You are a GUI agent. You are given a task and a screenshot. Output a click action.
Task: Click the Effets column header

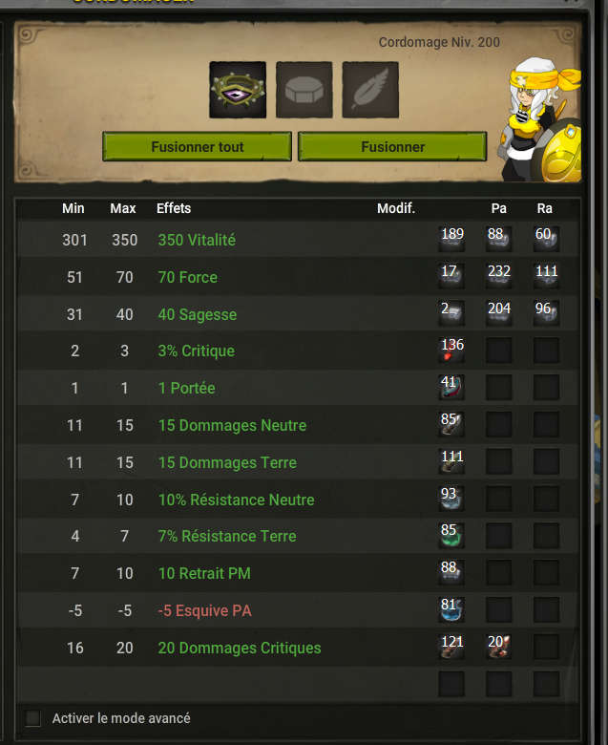point(174,208)
